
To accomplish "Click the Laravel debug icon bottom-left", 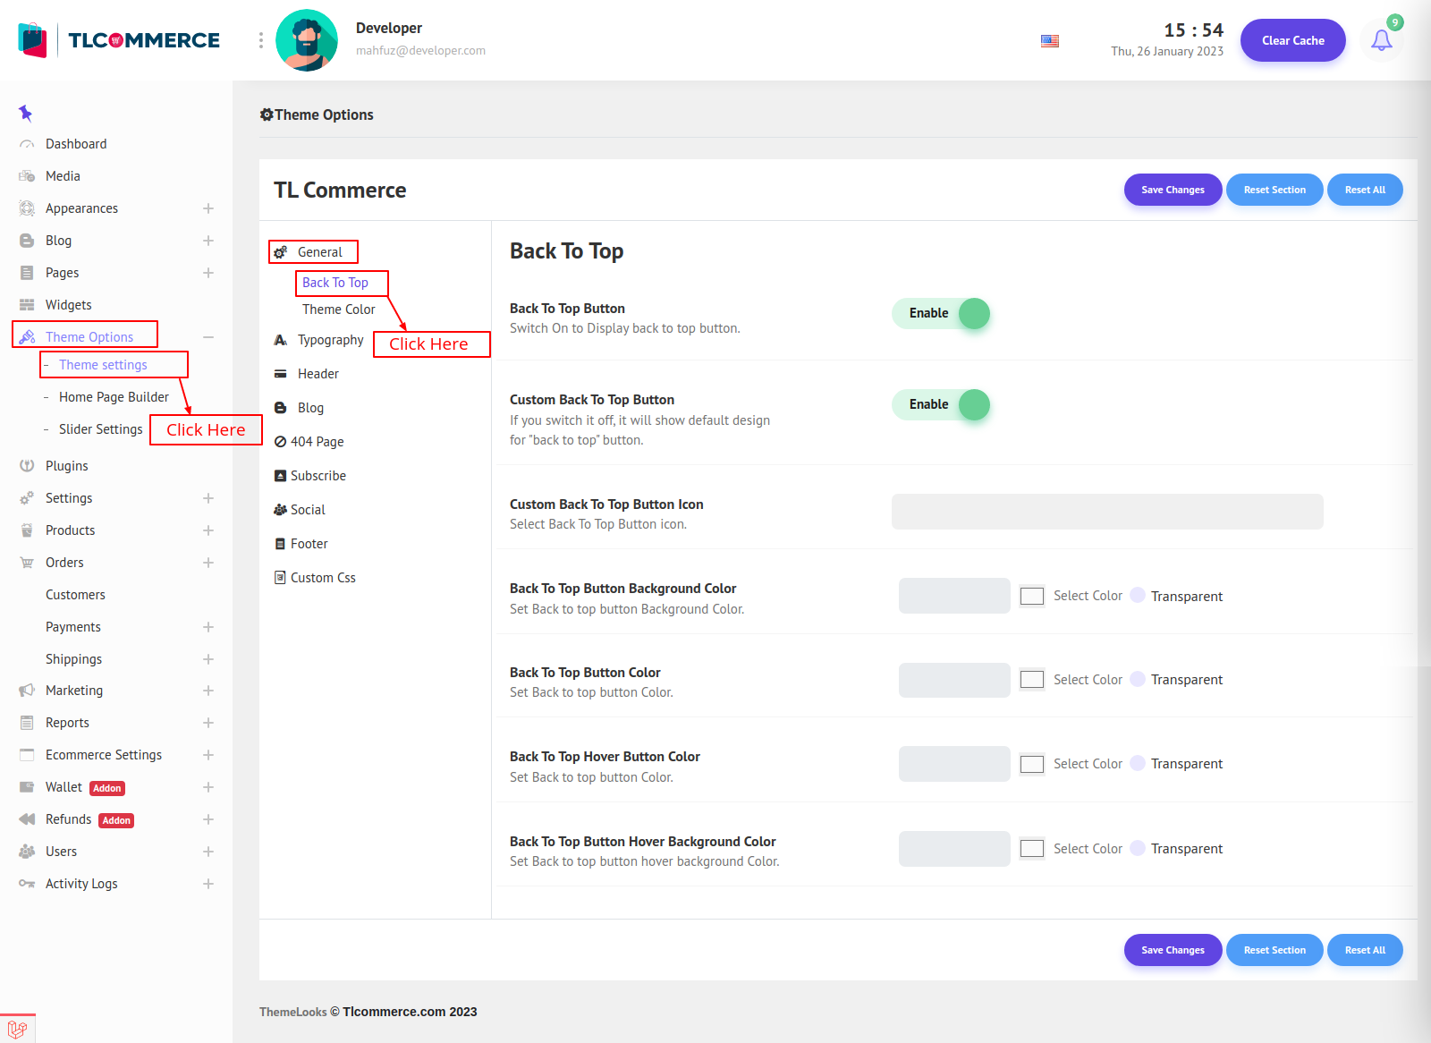I will pos(17,1029).
